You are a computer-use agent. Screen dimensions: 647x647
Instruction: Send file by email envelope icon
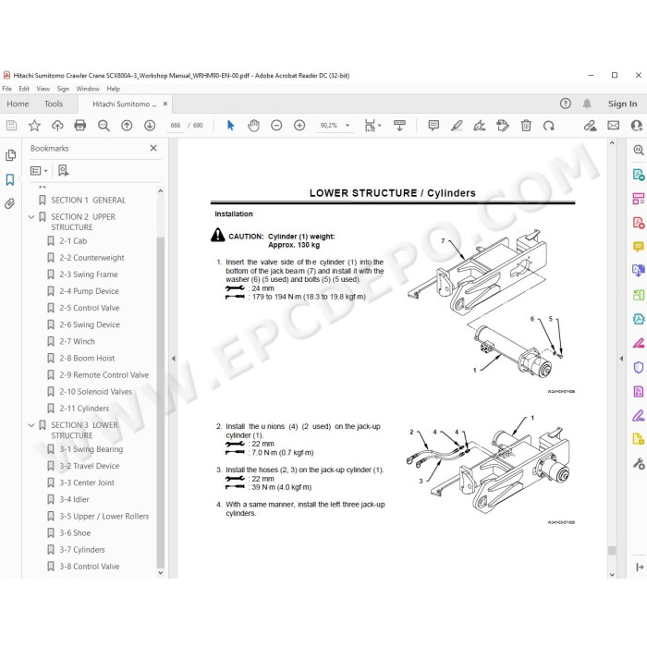coord(613,125)
